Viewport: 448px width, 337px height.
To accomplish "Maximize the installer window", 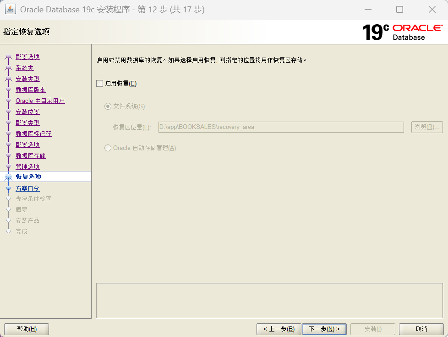I will click(x=400, y=10).
